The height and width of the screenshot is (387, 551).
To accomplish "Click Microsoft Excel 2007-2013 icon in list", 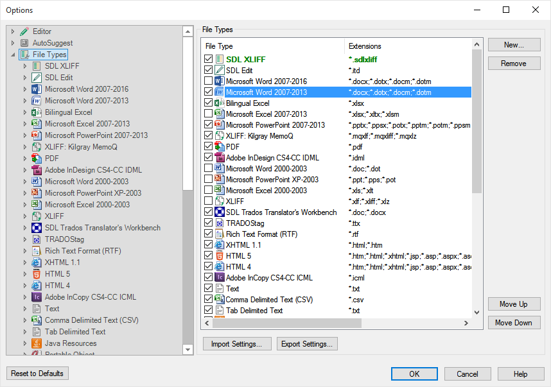I will pyautogui.click(x=220, y=114).
